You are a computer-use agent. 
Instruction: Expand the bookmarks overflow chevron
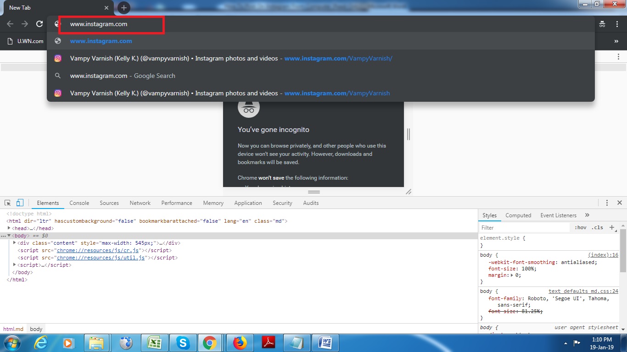pyautogui.click(x=616, y=41)
